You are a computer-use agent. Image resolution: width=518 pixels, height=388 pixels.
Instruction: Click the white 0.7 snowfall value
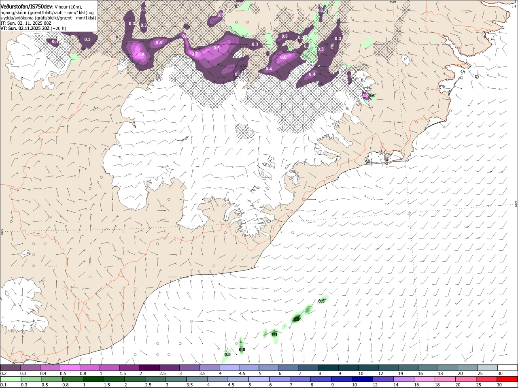(x=195, y=54)
